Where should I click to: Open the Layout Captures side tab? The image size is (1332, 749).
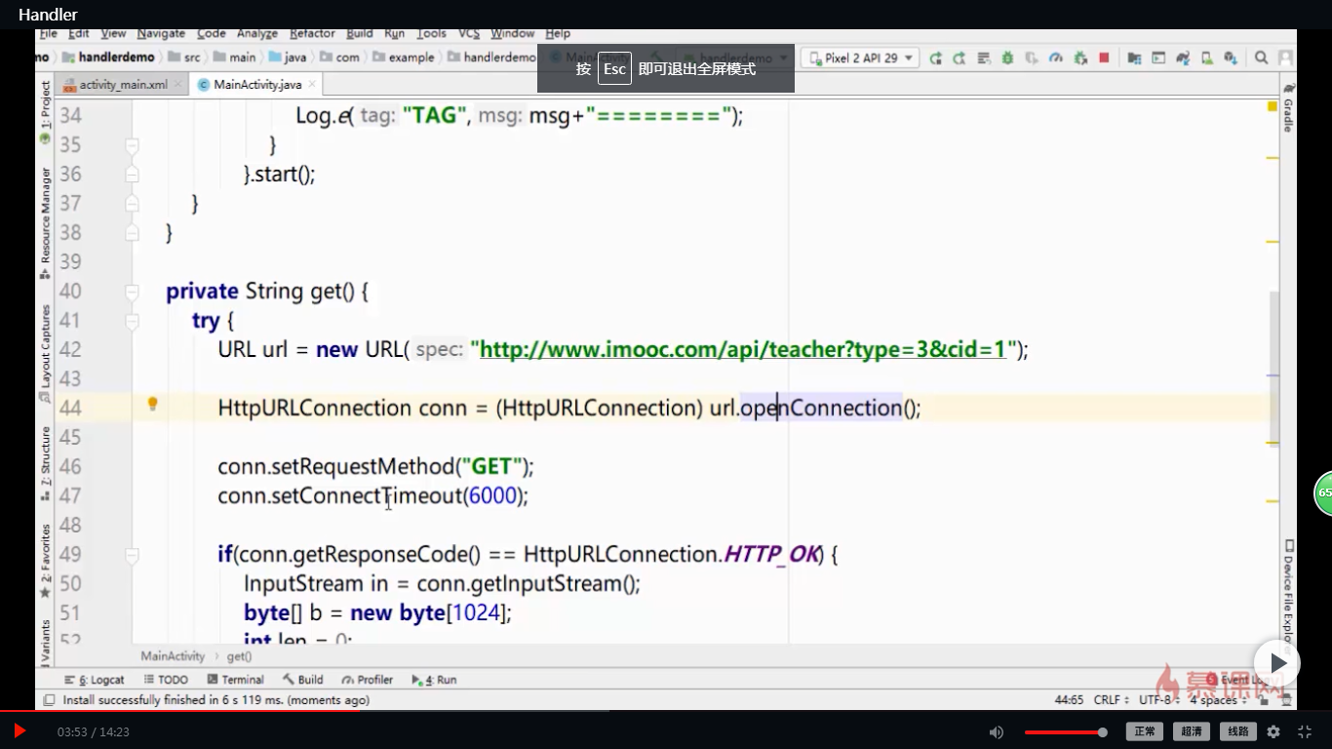click(x=45, y=353)
